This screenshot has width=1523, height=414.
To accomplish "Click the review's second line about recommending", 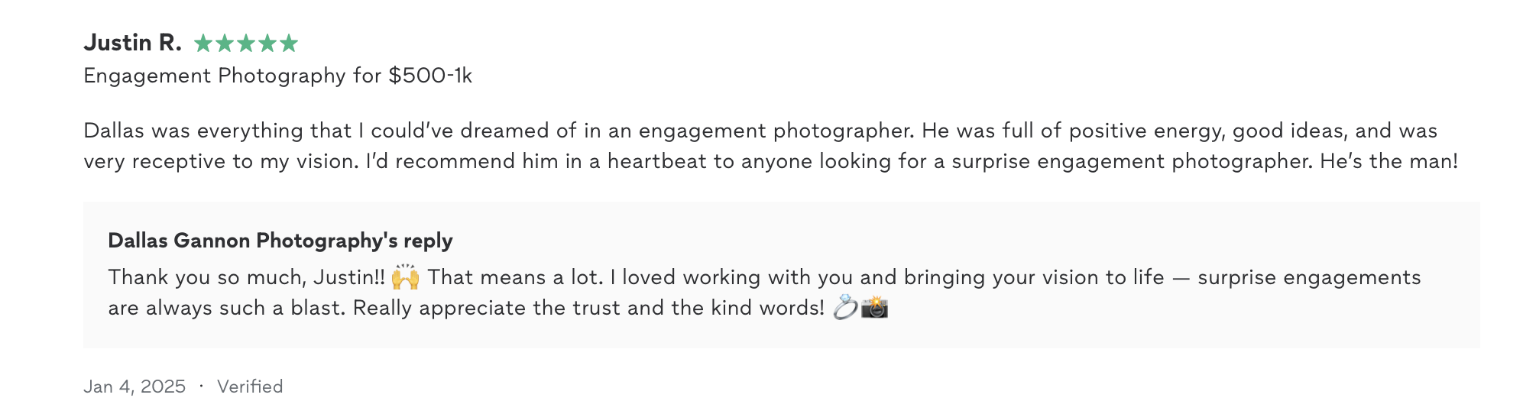I will pyautogui.click(x=771, y=161).
